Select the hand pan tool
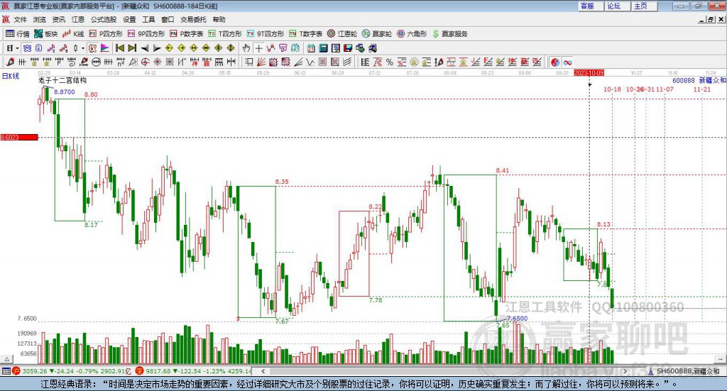This screenshot has width=727, height=391. click(x=246, y=48)
